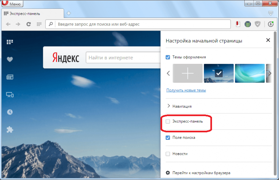
Task: Select the mountain sky theme thumbnail
Action: pos(219,73)
